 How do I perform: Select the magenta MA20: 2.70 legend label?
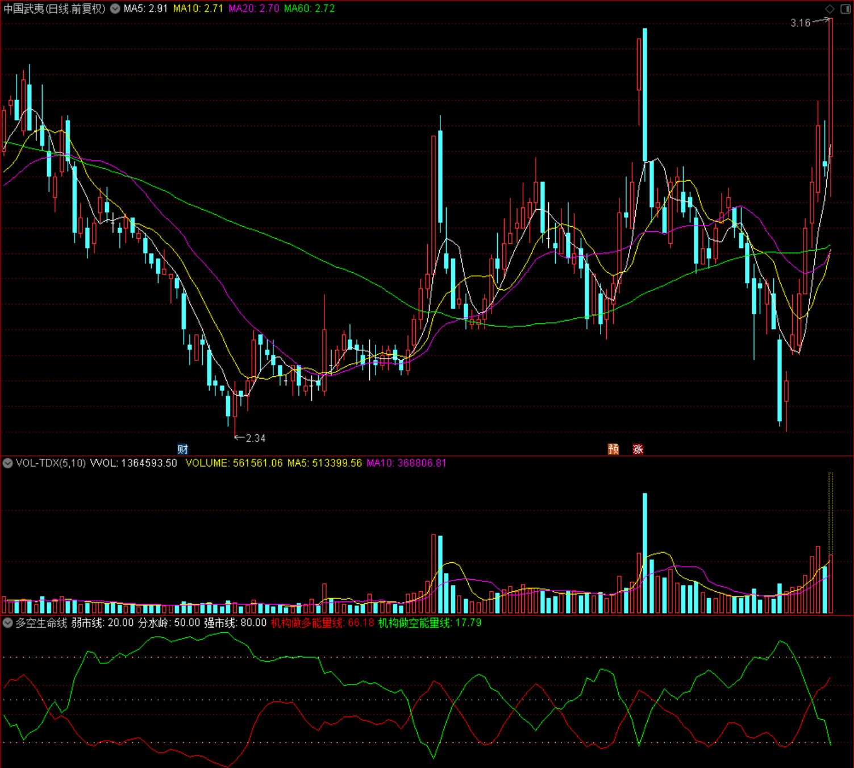click(x=254, y=9)
